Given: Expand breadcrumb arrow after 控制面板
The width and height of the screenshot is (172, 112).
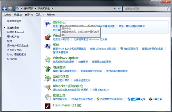Looking at the screenshot, I should [x=36, y=8].
